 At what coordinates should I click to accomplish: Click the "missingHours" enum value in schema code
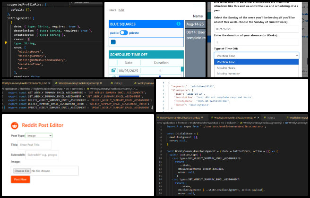point(30,52)
